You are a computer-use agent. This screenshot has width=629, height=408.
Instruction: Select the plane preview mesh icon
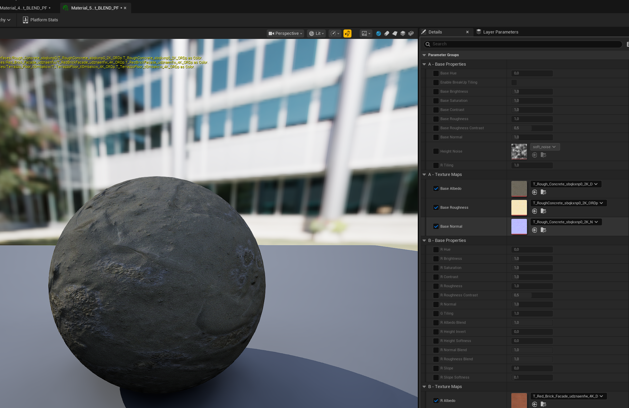pos(394,33)
